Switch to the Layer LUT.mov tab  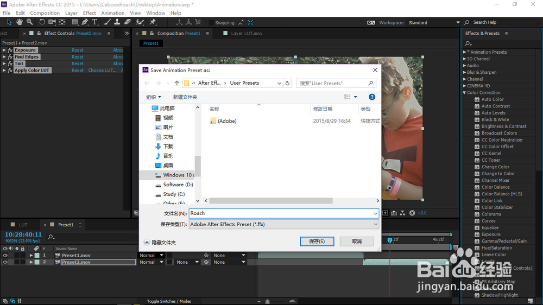[247, 33]
